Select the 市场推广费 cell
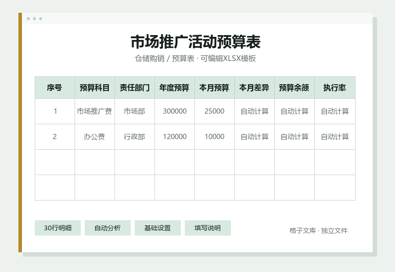Image resolution: width=395 pixels, height=272 pixels. (x=95, y=111)
